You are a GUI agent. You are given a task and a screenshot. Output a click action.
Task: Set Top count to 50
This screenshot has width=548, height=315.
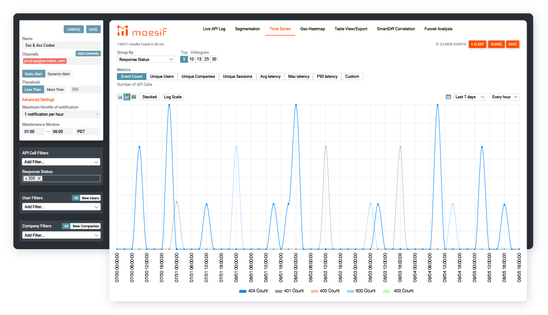click(x=214, y=59)
